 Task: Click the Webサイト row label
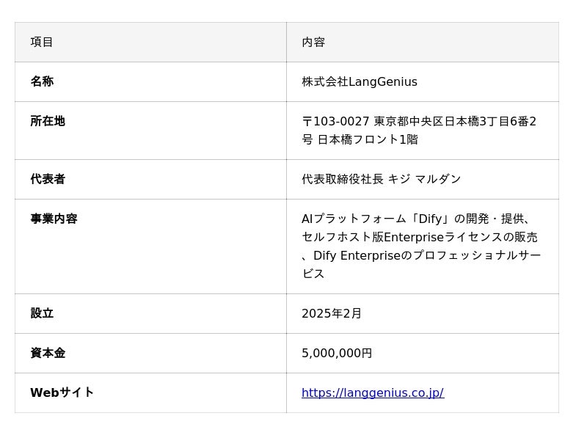point(150,393)
